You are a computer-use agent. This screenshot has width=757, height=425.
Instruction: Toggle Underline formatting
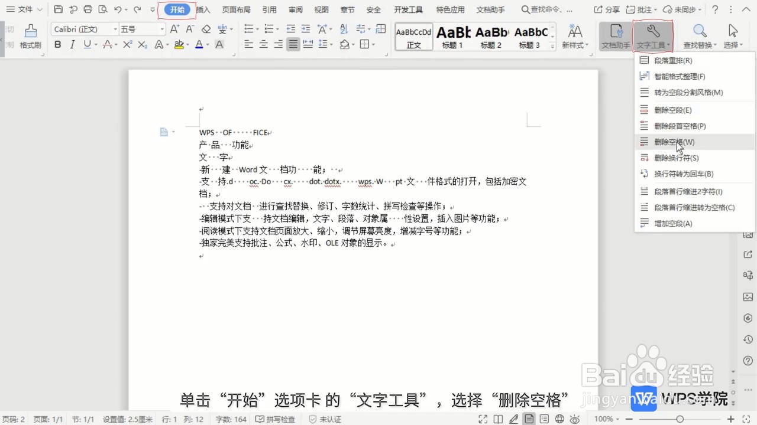coord(87,45)
